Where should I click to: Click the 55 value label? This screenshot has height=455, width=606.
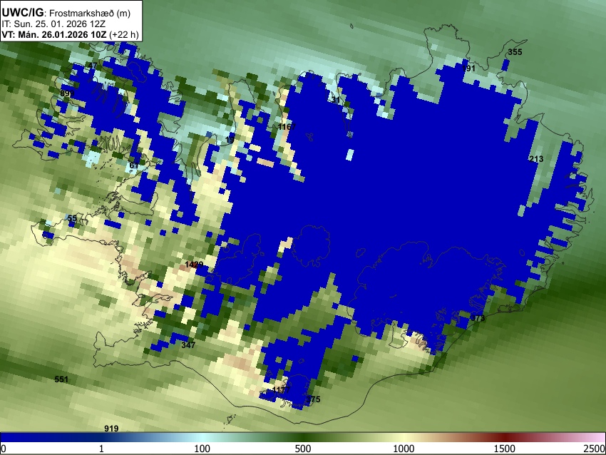[72, 218]
